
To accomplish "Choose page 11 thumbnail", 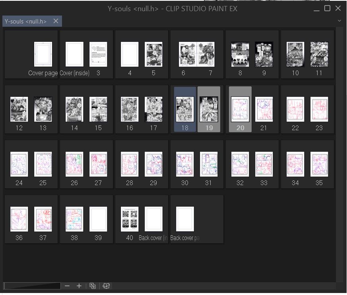I will (x=319, y=54).
